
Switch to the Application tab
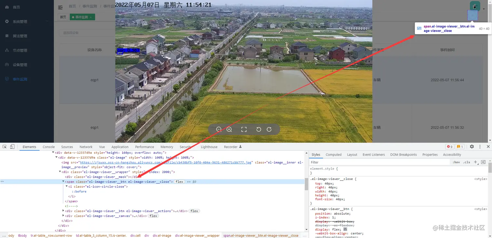pos(120,147)
